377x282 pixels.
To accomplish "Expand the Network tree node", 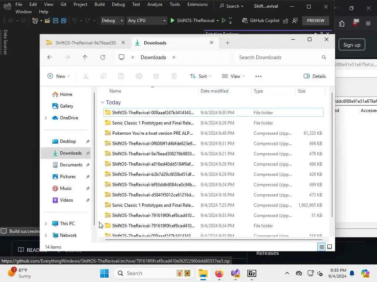I will click(x=46, y=235).
